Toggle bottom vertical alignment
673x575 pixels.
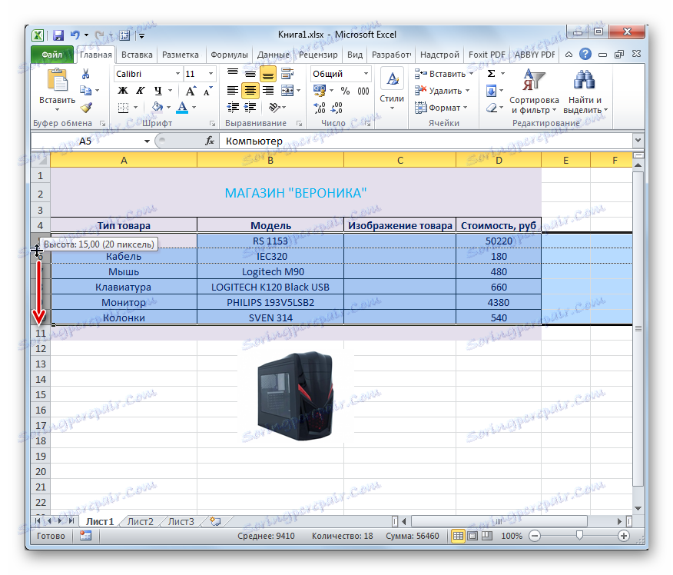(268, 75)
